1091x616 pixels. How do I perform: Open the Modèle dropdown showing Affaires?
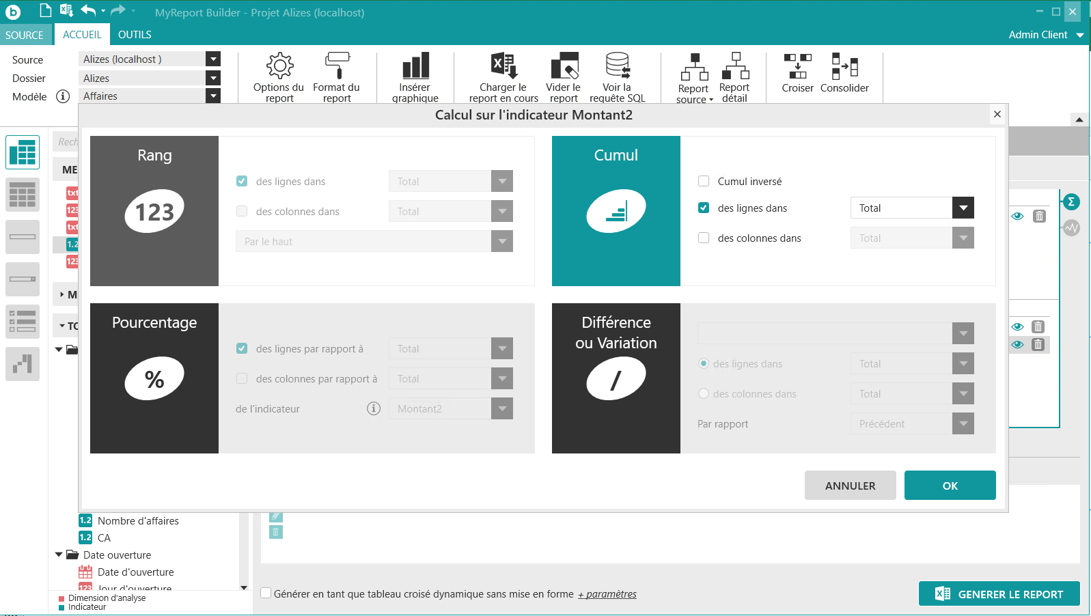tap(213, 96)
